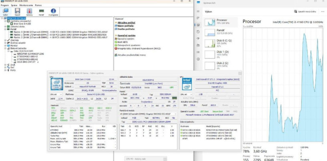Image resolution: width=327 pixels, height=161 pixels.
Task: Open Details list icon in Task Manager sidebar
Action: 198,52
